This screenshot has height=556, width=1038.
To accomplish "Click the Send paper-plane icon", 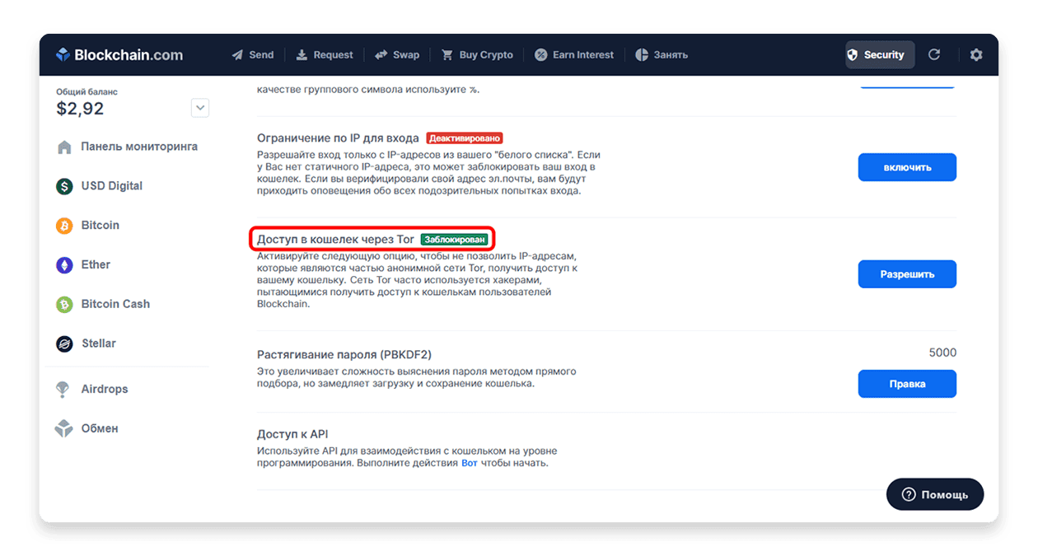I will coord(237,55).
